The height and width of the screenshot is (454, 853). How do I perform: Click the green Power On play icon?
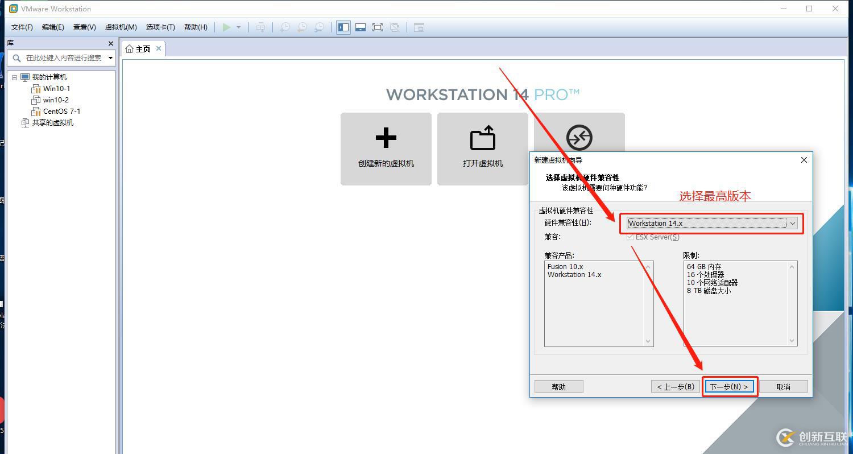(226, 27)
